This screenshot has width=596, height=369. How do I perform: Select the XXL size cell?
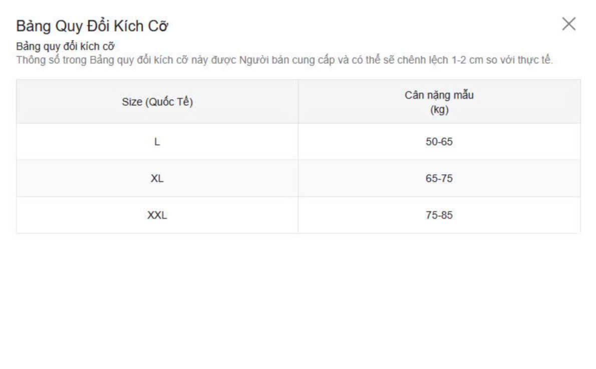(x=157, y=215)
